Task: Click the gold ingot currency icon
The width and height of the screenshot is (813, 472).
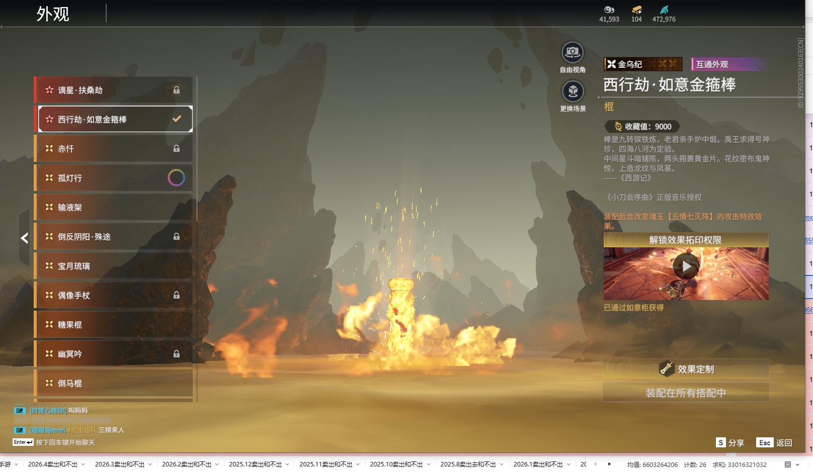Action: click(x=636, y=10)
